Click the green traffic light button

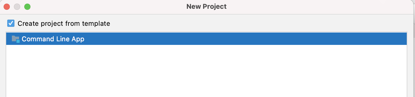click(27, 7)
